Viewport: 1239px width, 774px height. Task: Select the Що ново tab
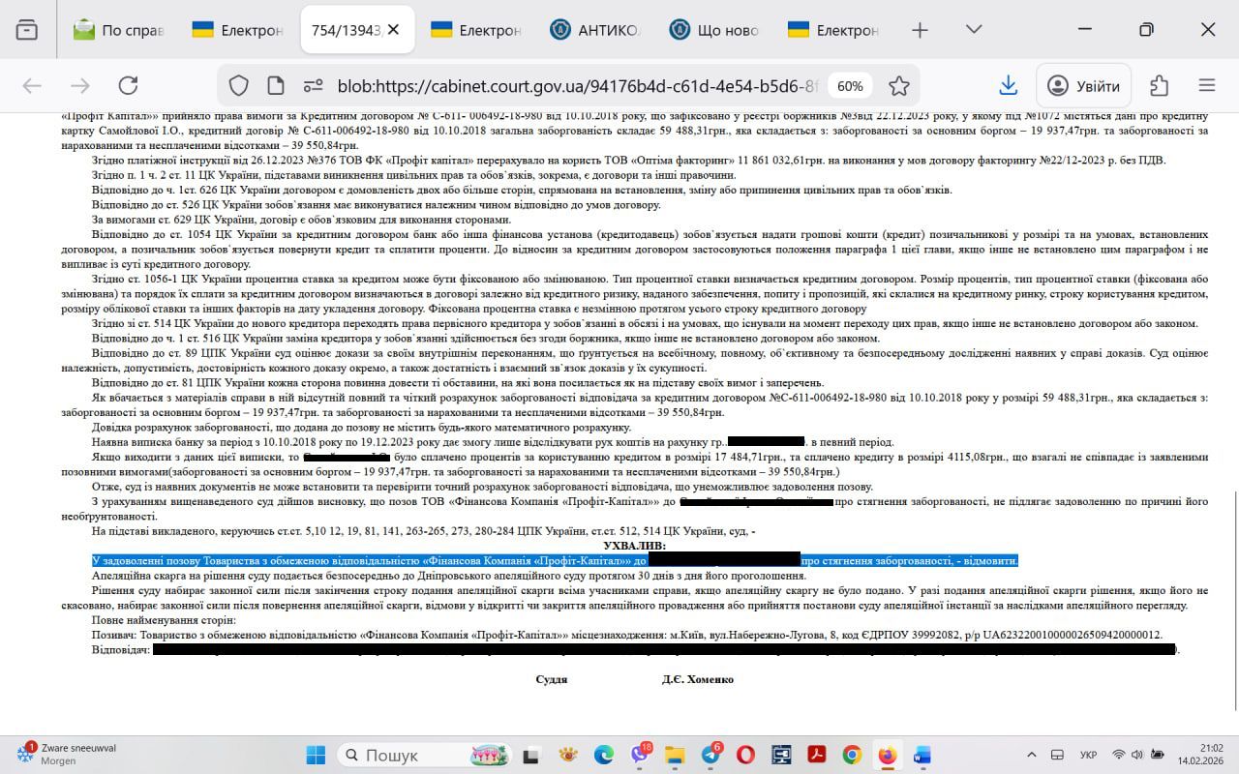pos(714,30)
